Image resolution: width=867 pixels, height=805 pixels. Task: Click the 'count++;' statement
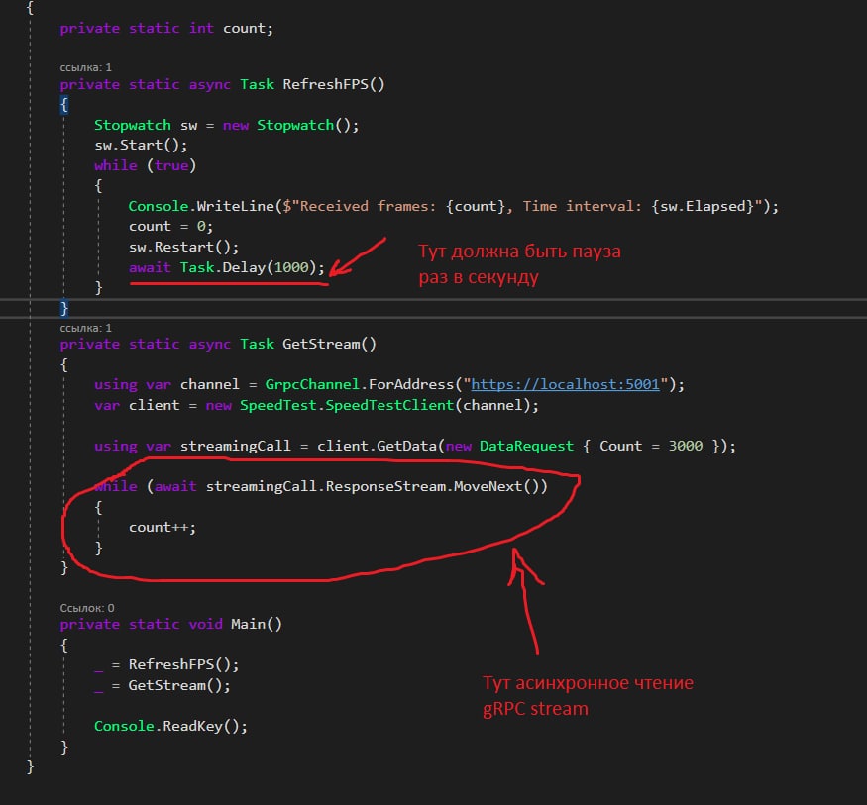163,527
